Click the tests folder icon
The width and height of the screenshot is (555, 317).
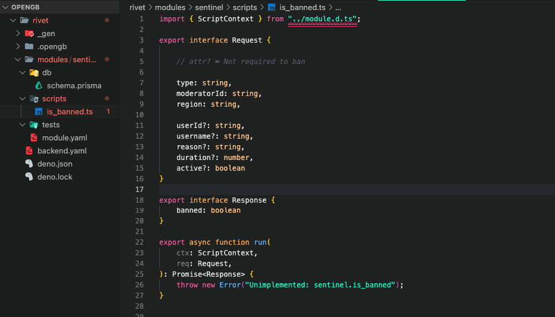pyautogui.click(x=34, y=125)
